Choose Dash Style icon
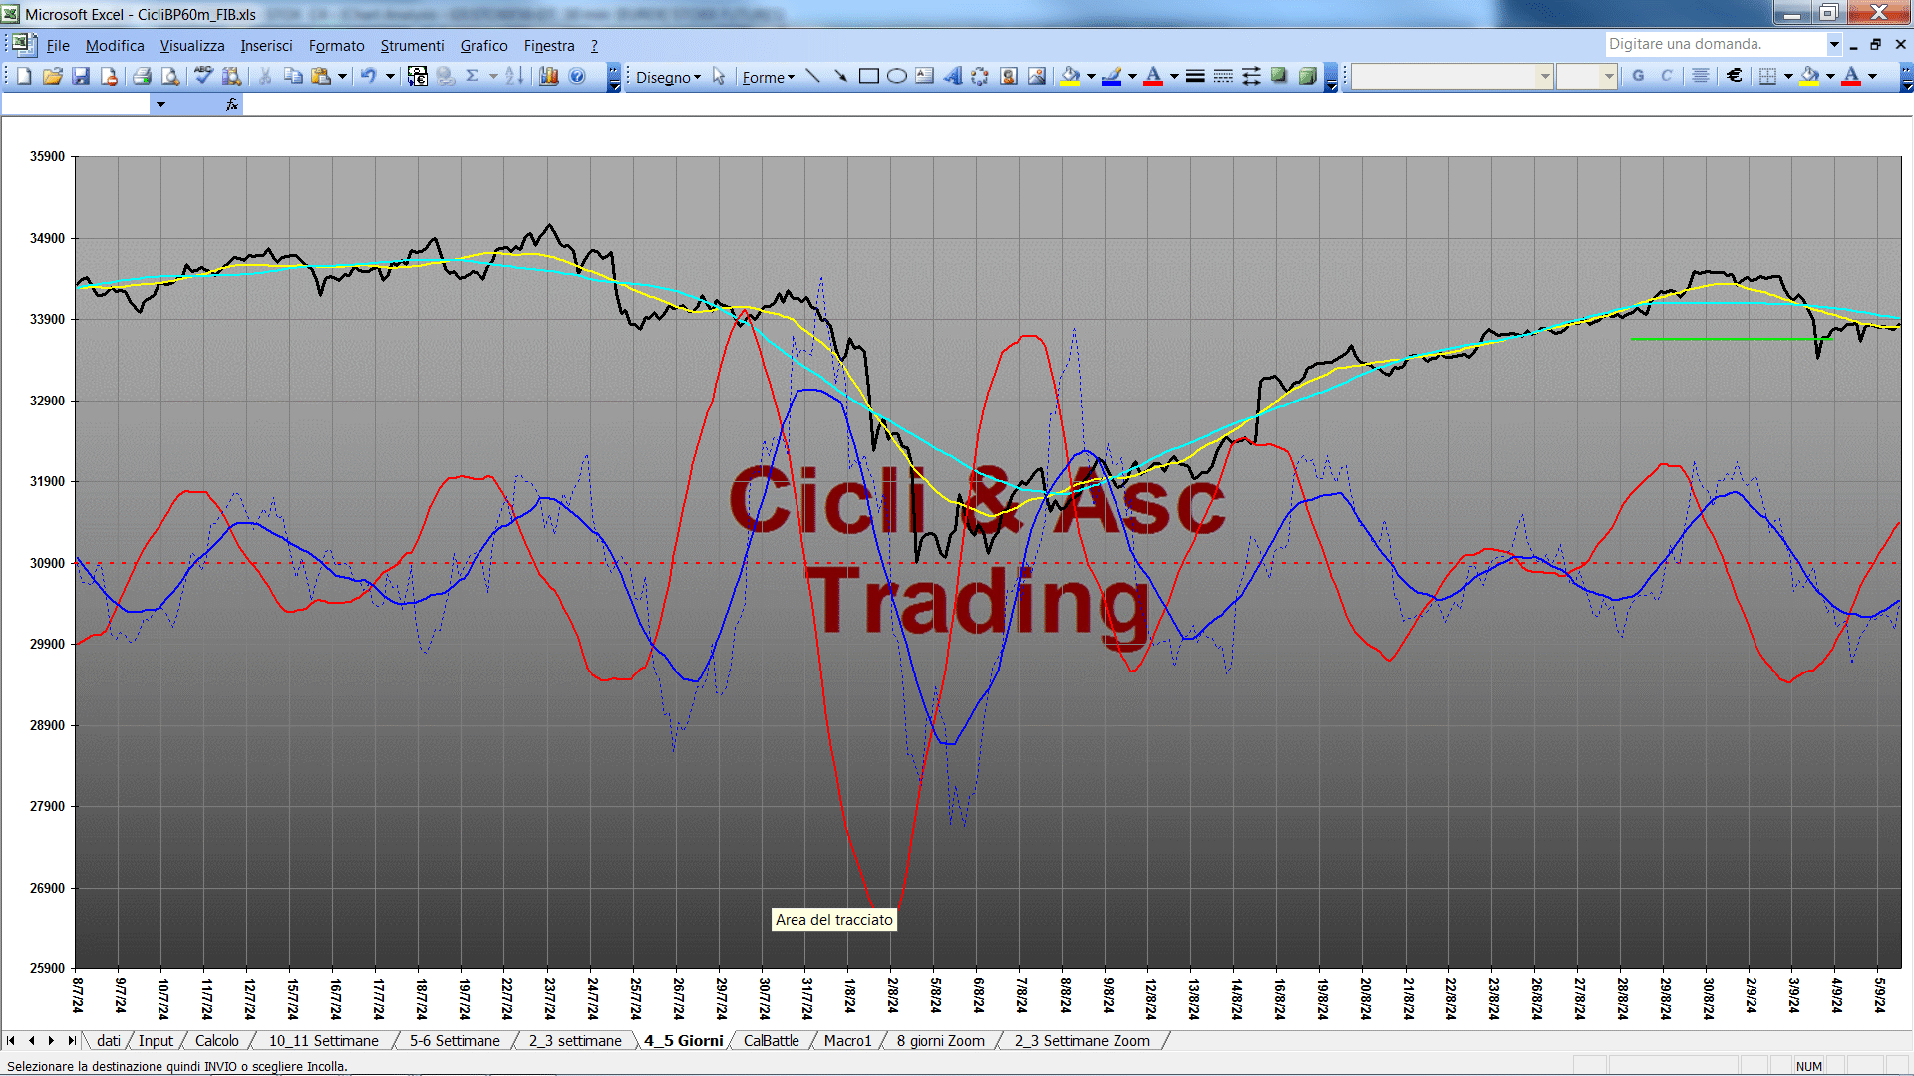 1223,77
